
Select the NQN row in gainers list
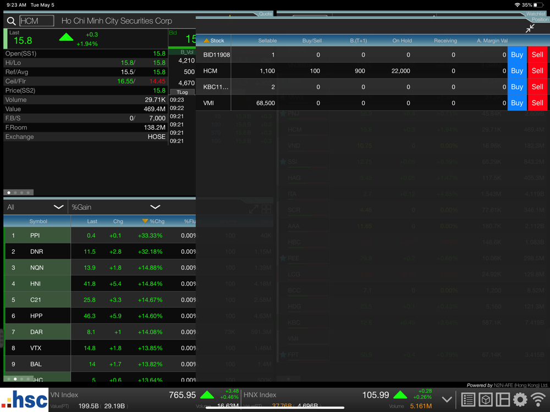click(x=100, y=268)
